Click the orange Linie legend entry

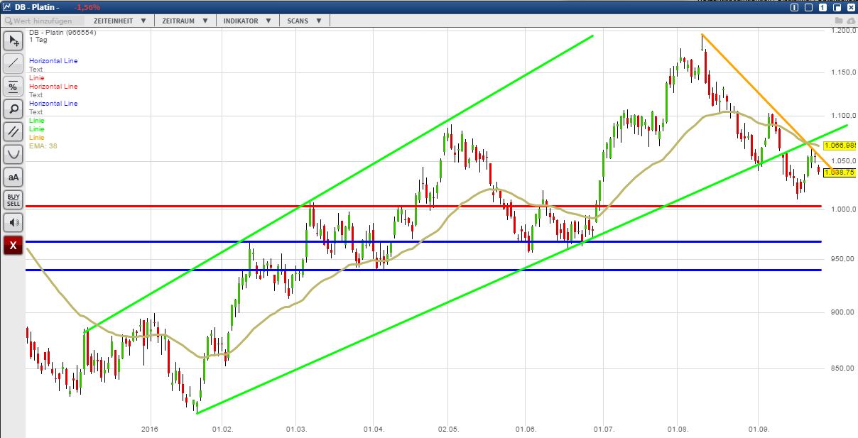[x=36, y=138]
